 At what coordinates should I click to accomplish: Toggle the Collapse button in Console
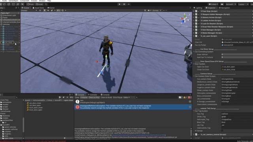[x=84, y=97]
